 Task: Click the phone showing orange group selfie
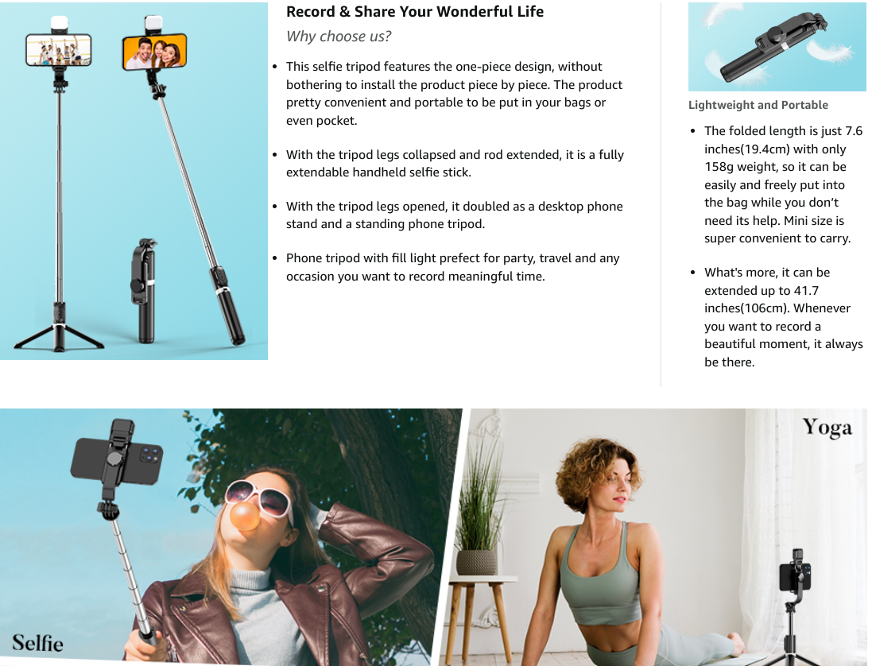pos(154,51)
